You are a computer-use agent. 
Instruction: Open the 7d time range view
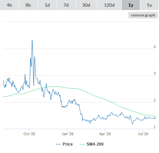pyautogui.click(x=66, y=5)
